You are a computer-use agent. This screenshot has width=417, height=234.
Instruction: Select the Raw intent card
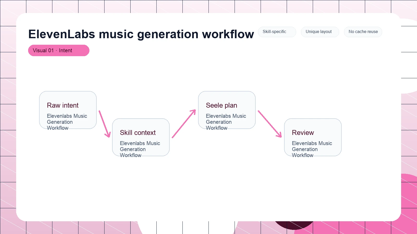pyautogui.click(x=68, y=110)
